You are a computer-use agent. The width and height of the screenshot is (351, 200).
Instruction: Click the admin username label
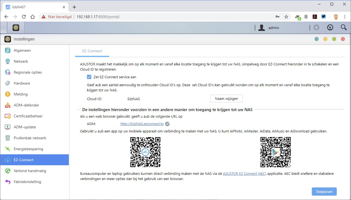pos(274,28)
